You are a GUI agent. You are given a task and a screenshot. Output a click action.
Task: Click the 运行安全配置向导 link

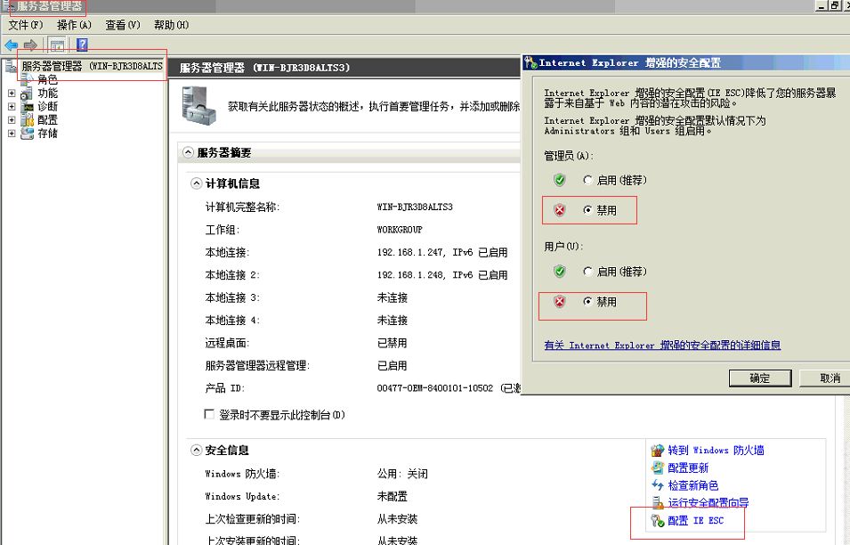pyautogui.click(x=708, y=503)
